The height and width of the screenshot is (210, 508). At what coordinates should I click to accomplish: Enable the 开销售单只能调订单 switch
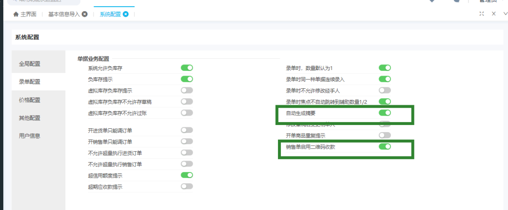[187, 141]
